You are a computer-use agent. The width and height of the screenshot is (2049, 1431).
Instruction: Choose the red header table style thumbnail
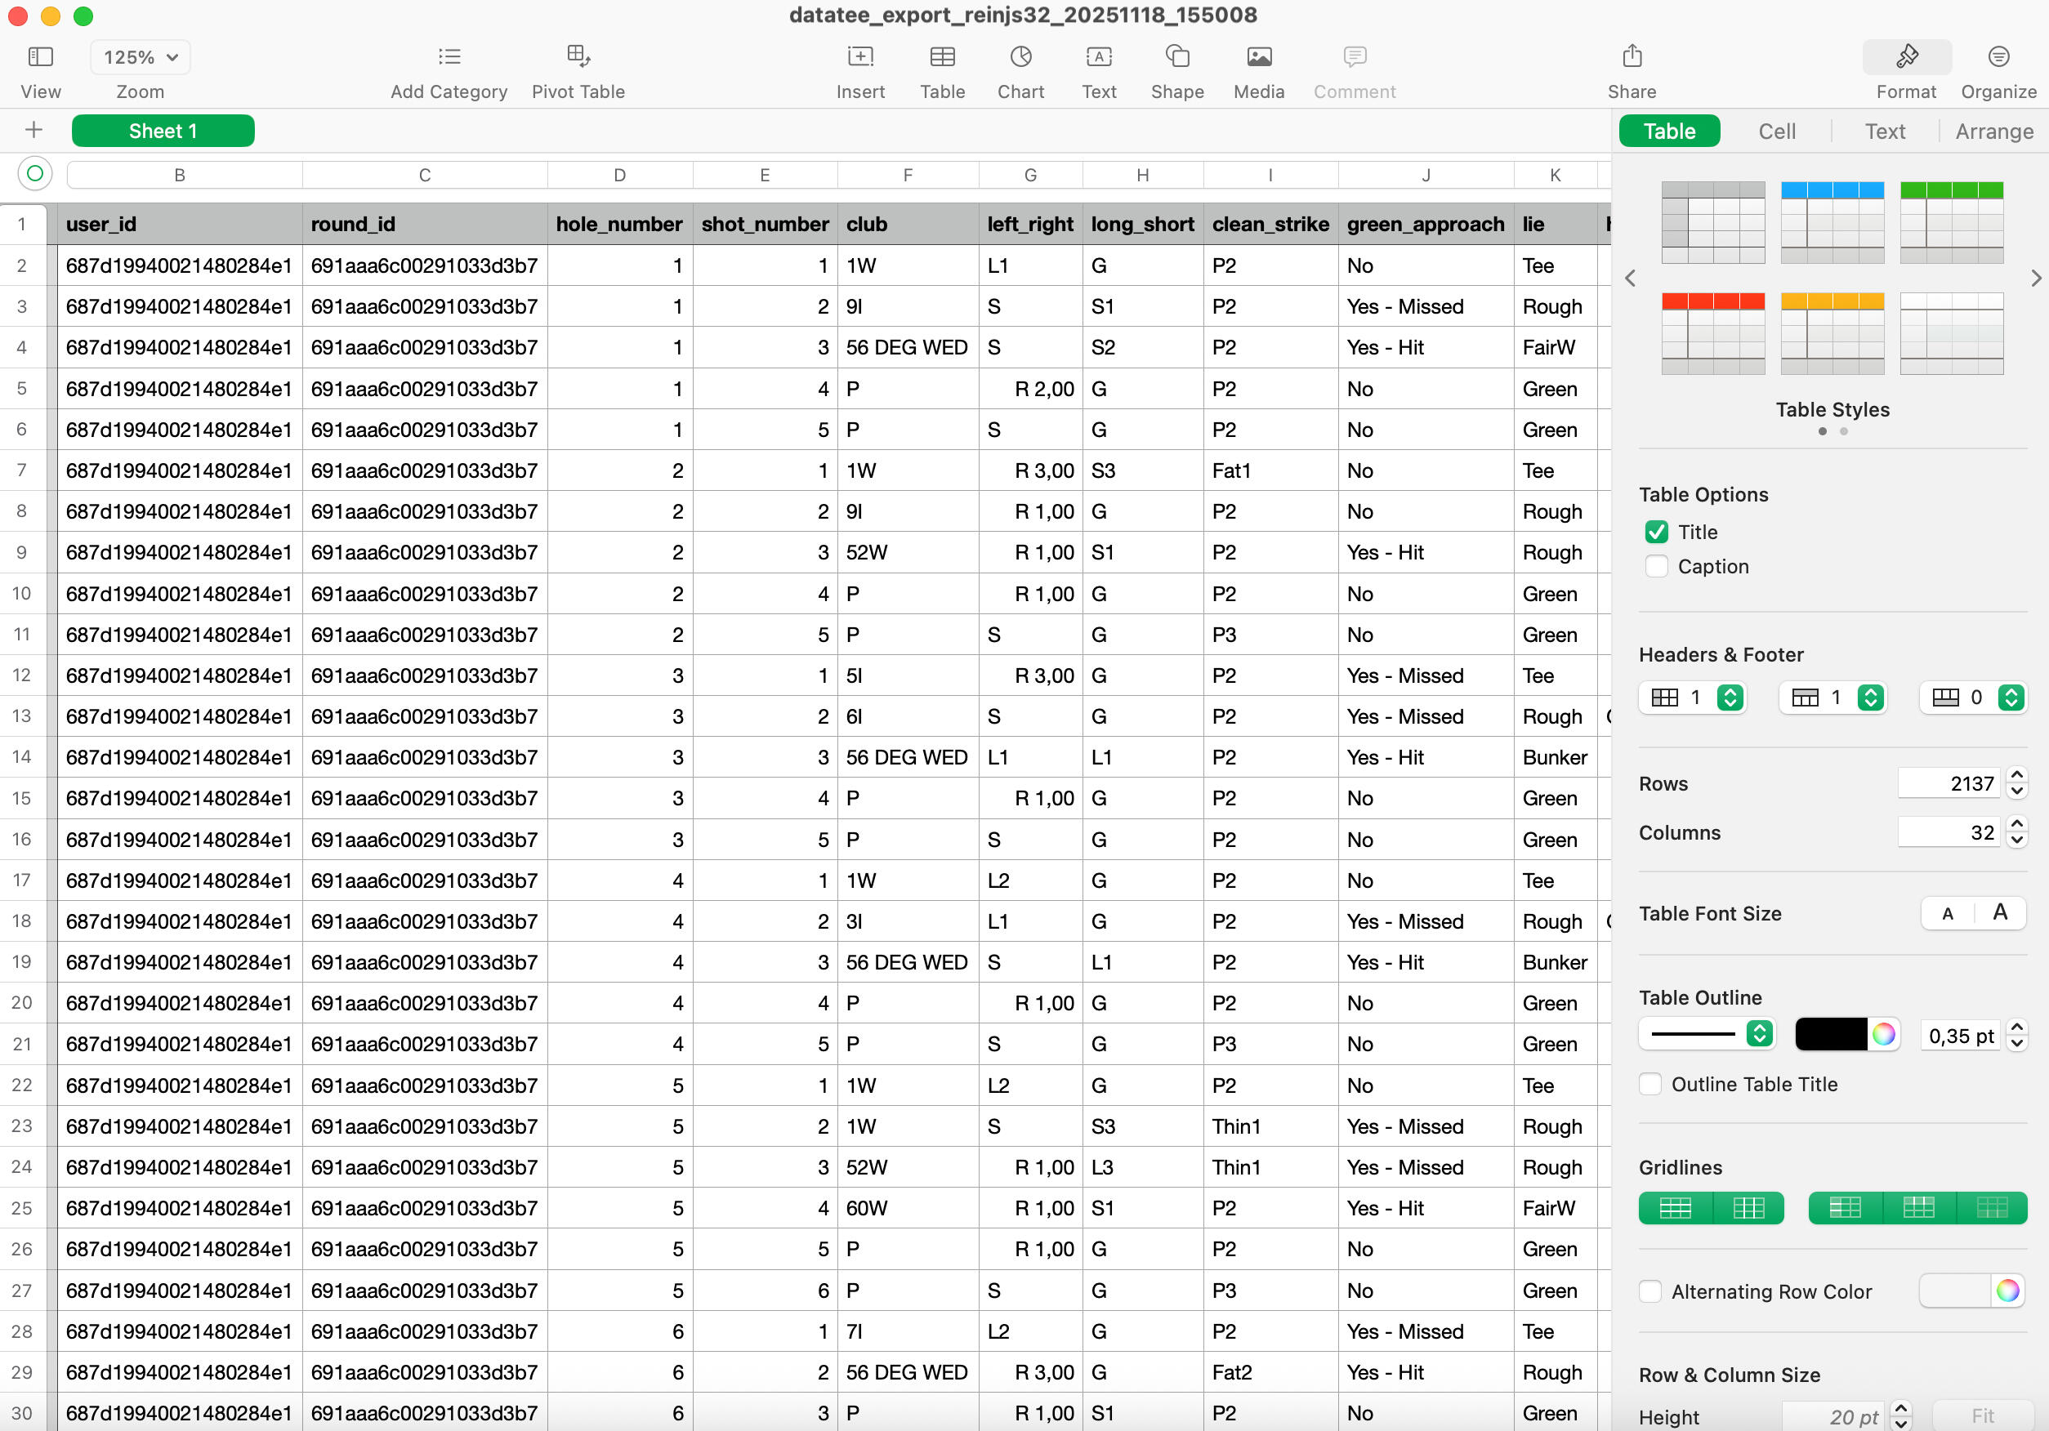tap(1712, 332)
